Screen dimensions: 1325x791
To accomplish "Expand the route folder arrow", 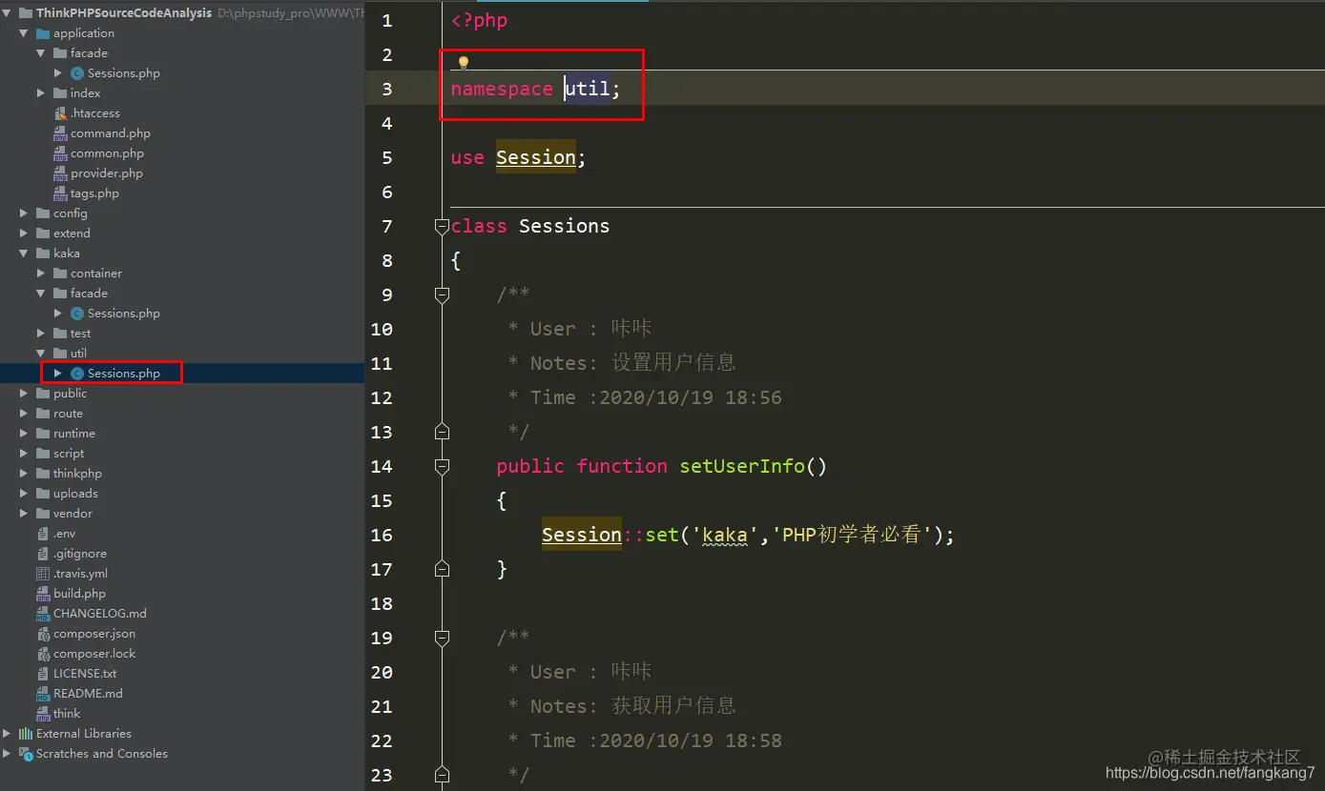I will click(x=24, y=414).
